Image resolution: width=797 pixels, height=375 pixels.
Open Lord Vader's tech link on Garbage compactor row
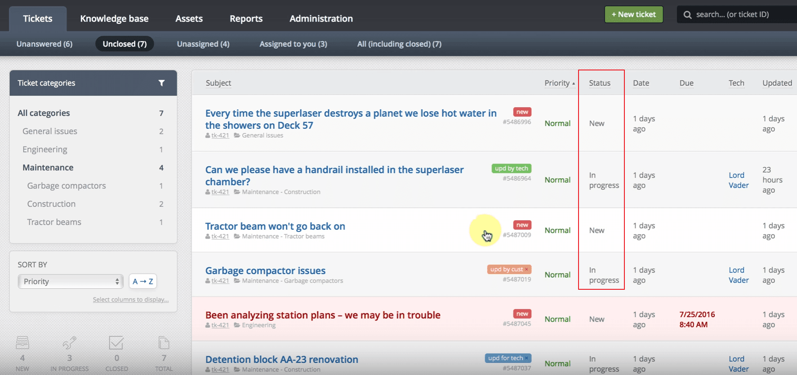739,275
